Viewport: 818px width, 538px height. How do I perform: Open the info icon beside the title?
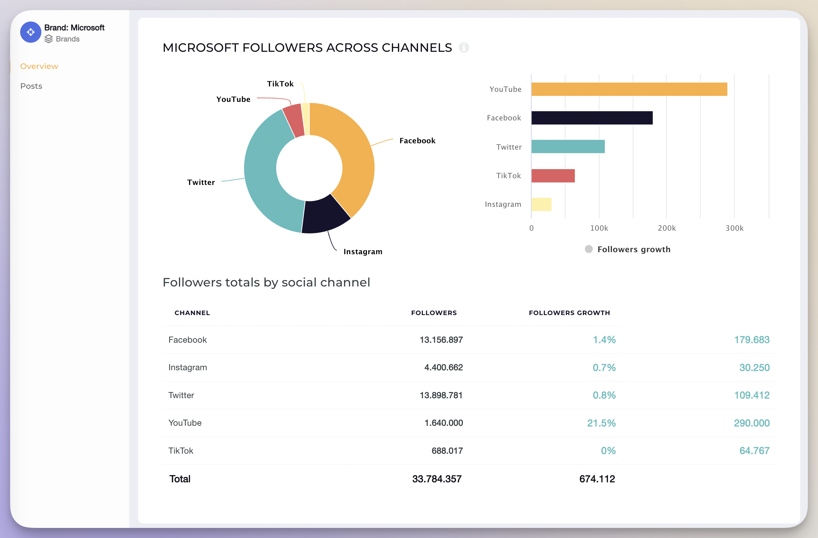(x=463, y=47)
